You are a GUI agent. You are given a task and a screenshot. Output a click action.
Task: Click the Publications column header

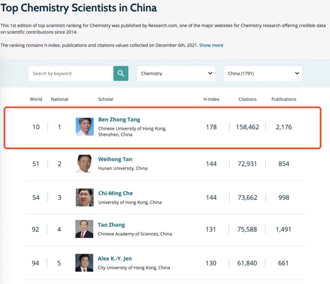pyautogui.click(x=284, y=99)
